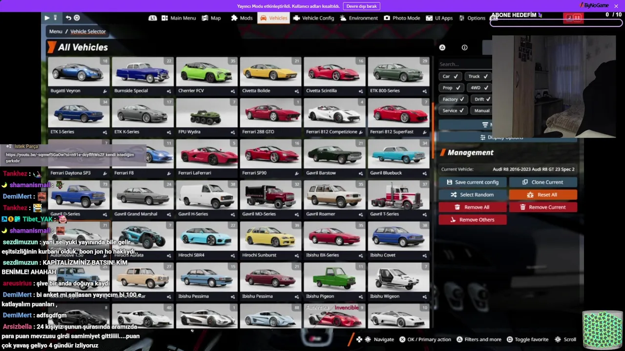Image resolution: width=625 pixels, height=351 pixels.
Task: Click the config icon on Ibishu Pigeon card
Action: point(361,296)
